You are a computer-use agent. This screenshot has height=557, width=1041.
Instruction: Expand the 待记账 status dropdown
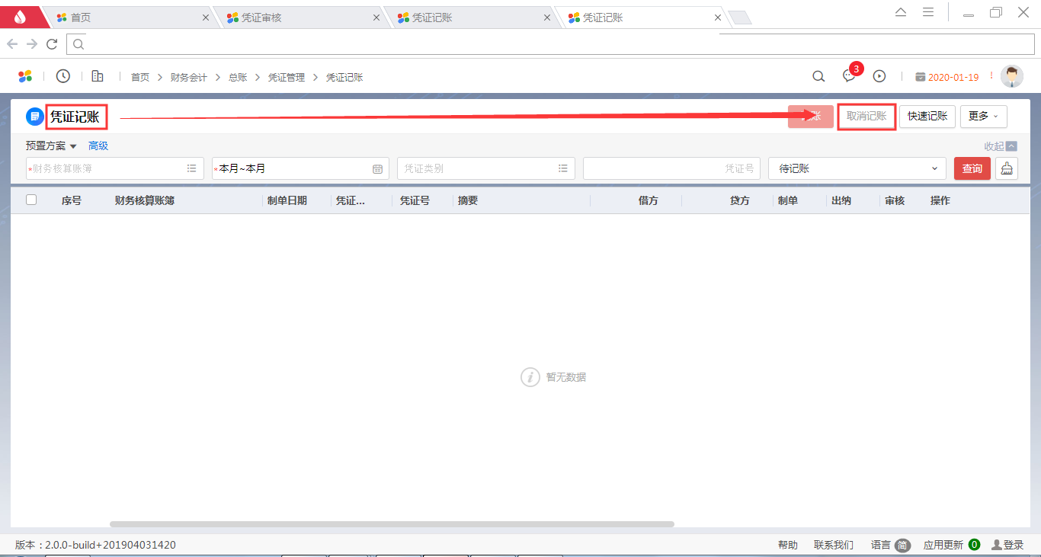tap(934, 168)
